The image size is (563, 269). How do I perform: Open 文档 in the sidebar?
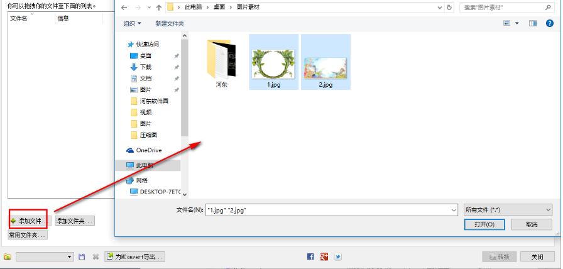145,79
